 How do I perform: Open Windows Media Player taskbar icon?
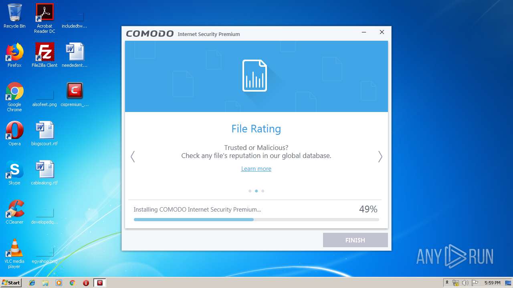pos(59,283)
